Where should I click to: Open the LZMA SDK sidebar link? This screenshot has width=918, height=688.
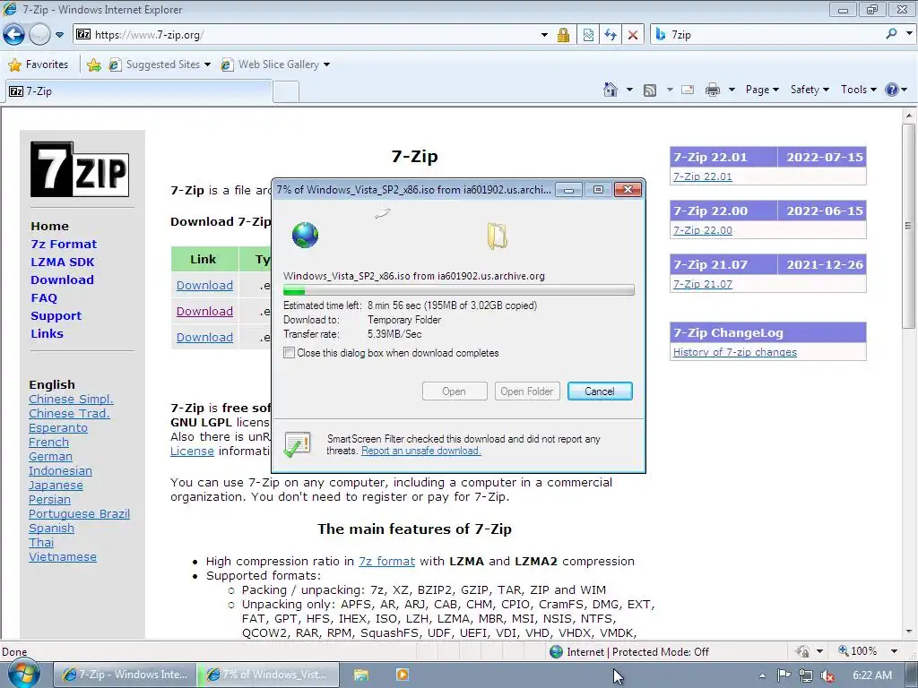pos(62,262)
